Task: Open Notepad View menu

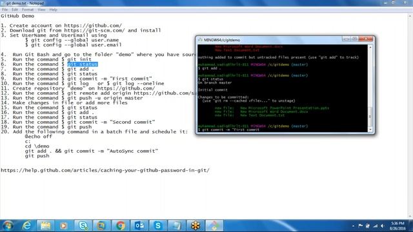Action: tap(41, 10)
